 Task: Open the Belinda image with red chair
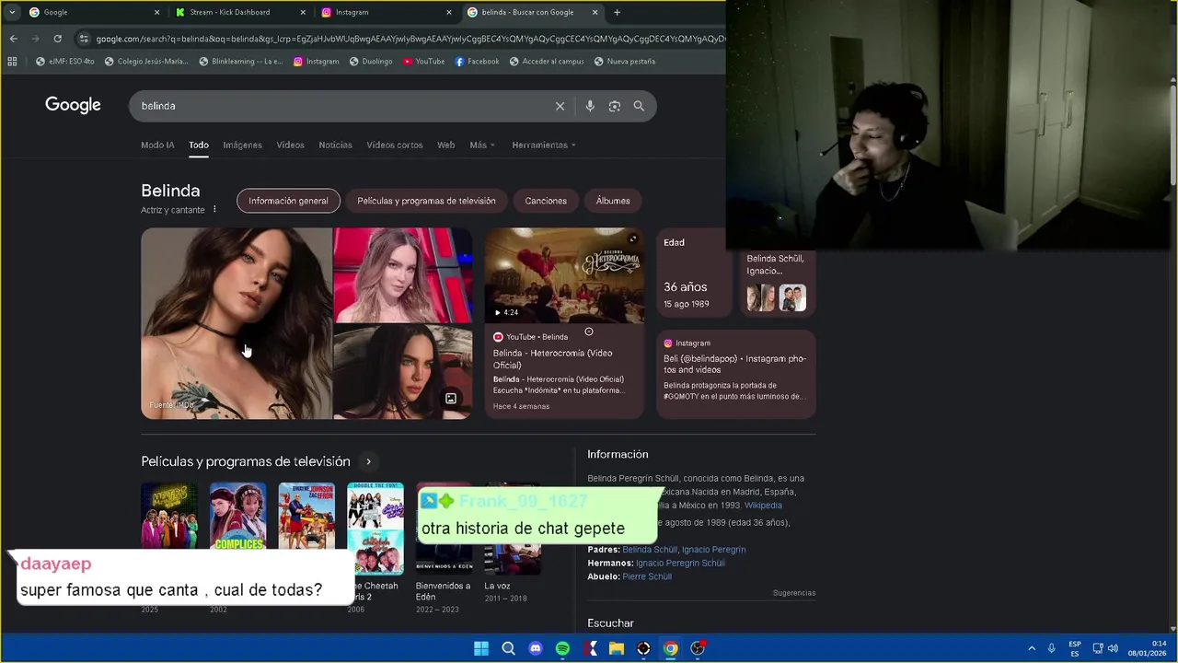(402, 274)
